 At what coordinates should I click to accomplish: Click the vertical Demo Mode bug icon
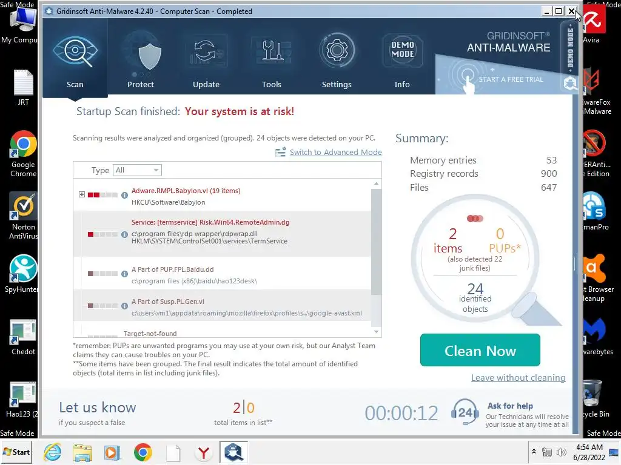[570, 83]
